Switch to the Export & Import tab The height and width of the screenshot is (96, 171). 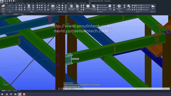(51, 3)
